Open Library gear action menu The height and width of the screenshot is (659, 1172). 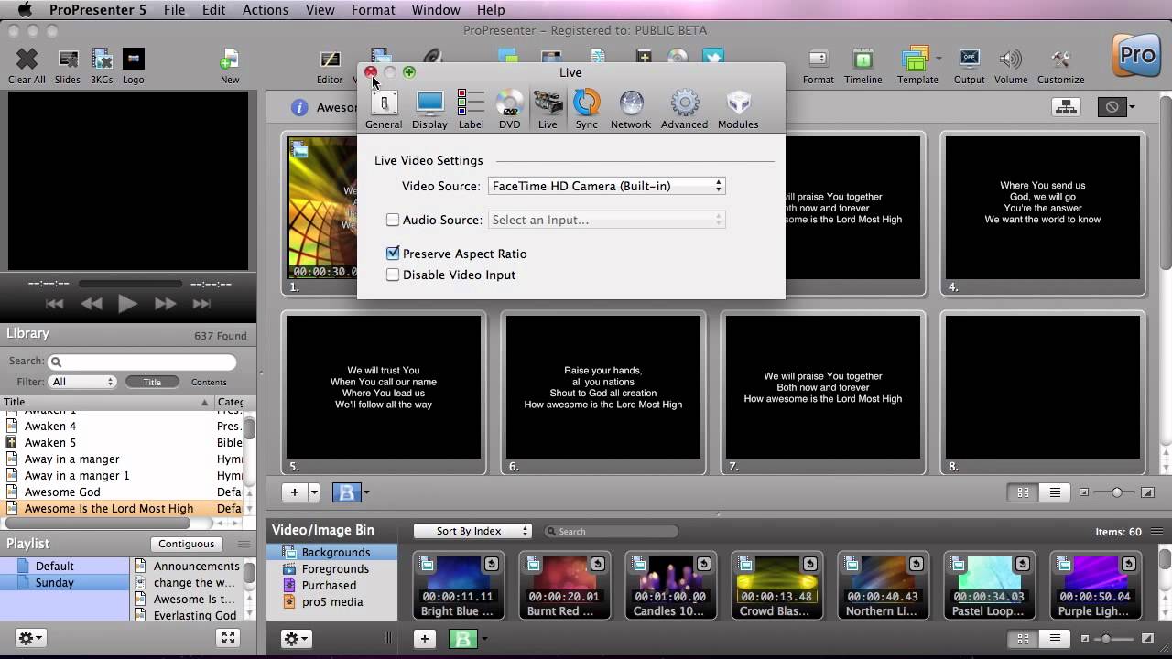click(x=30, y=638)
